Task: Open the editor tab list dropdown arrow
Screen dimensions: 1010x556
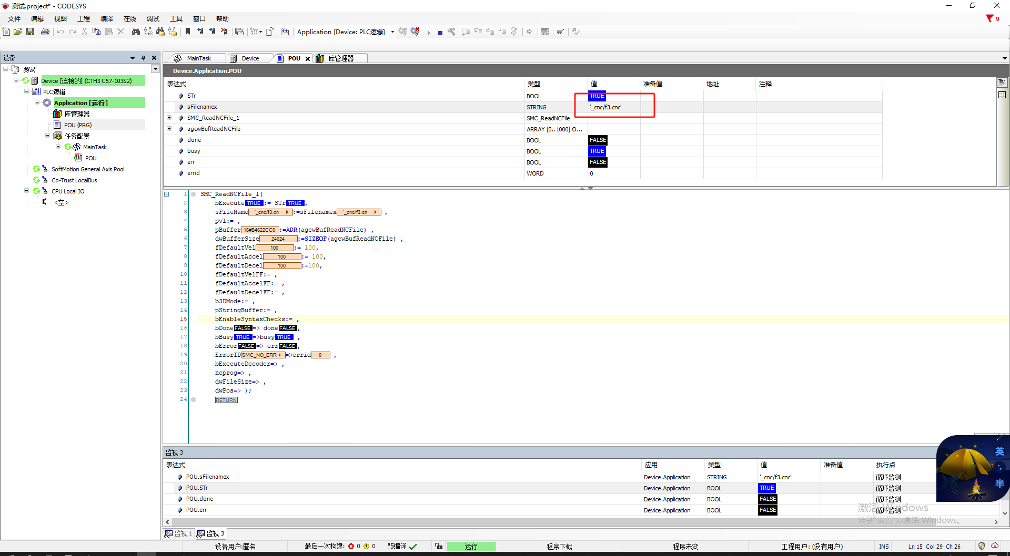Action: 1004,58
